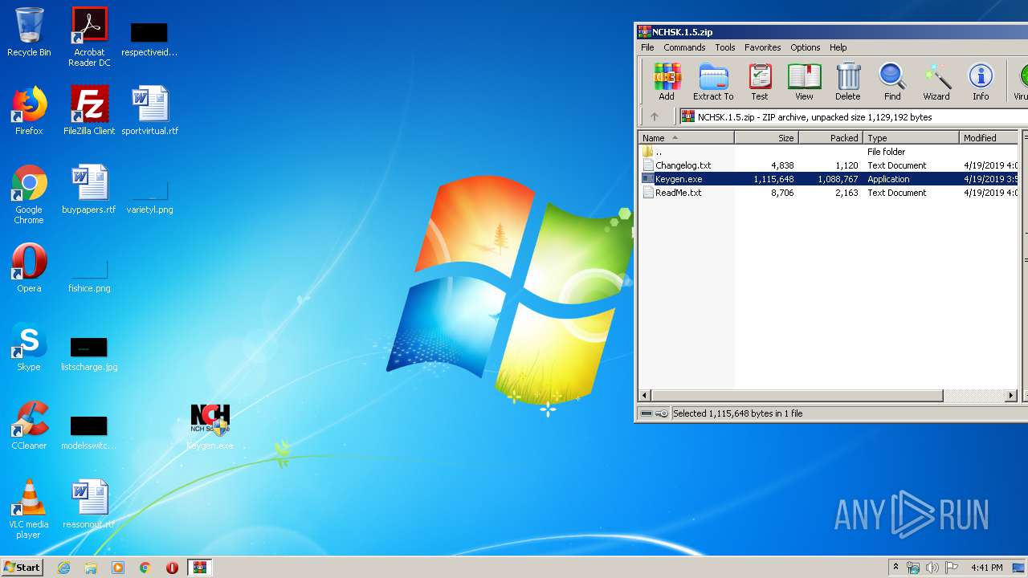
Task: Click the Test archive icon
Action: (760, 82)
